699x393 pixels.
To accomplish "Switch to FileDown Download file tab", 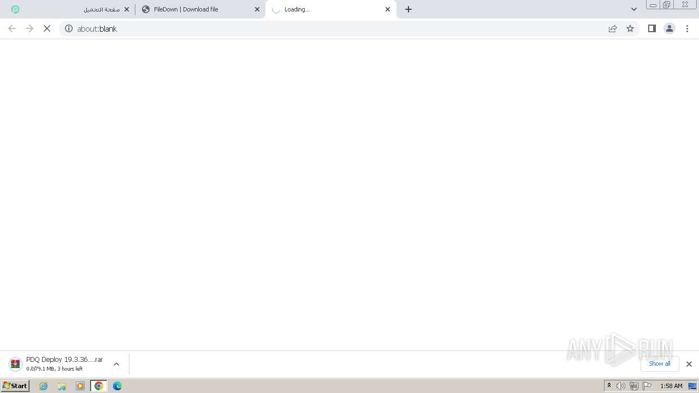I will coord(199,9).
